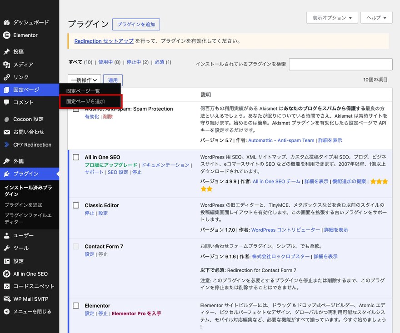Click Elementor Pro を入手 link

pos(136,313)
